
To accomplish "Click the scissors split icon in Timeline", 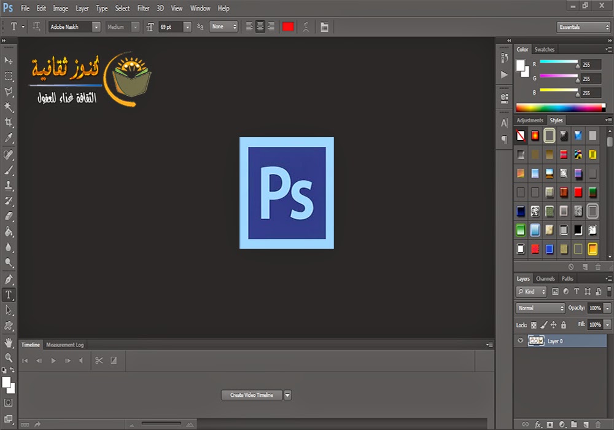I will (99, 361).
